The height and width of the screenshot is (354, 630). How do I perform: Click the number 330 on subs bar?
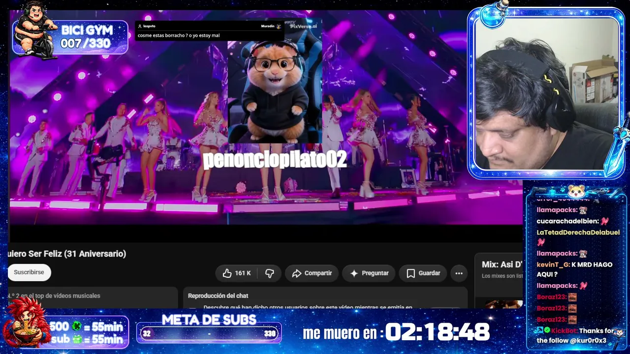pyautogui.click(x=270, y=333)
